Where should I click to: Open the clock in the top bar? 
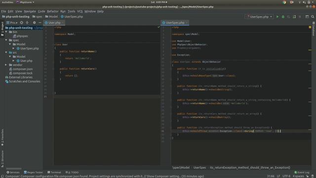[x=159, y=2]
